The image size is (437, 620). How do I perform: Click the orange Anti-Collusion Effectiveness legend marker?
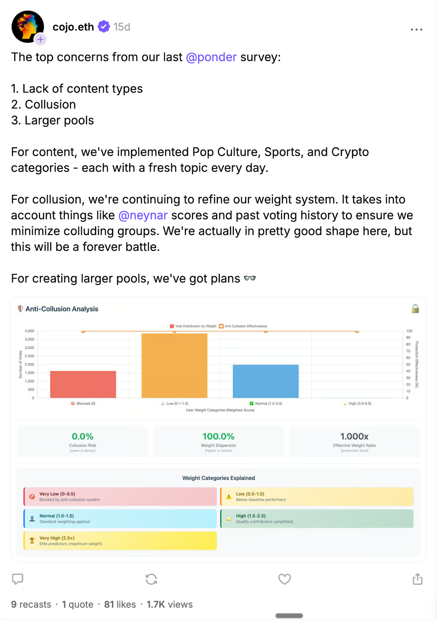[x=221, y=326]
